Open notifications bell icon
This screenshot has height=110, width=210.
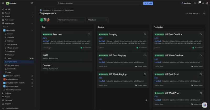(x=195, y=3)
